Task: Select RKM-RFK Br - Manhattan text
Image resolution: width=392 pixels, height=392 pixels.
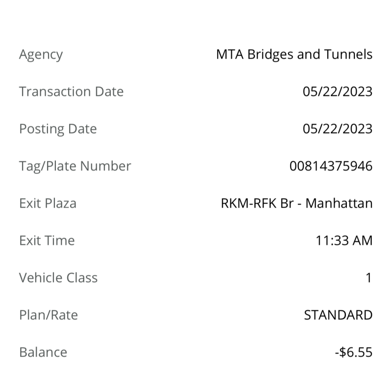Action: click(x=297, y=203)
